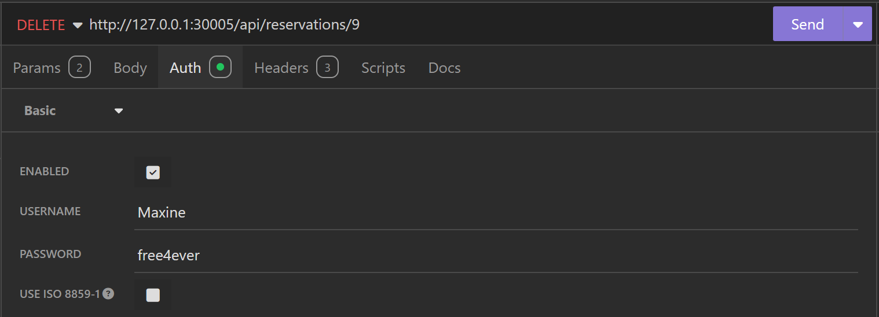
Task: Open the Scripts tab
Action: click(383, 68)
